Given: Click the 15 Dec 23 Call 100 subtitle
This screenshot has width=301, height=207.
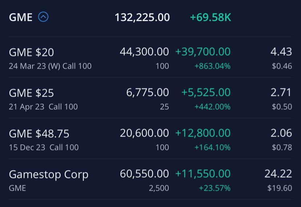Looking at the screenshot, I should coord(44,147).
